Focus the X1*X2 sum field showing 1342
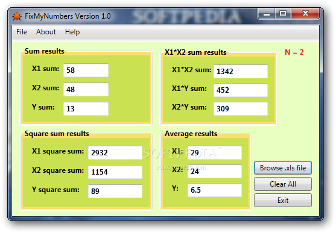This screenshot has height=233, width=336. point(241,71)
